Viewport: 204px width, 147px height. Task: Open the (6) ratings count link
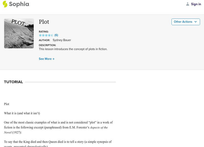(x=56, y=35)
